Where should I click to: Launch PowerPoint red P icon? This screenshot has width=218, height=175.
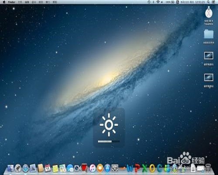point(137,168)
